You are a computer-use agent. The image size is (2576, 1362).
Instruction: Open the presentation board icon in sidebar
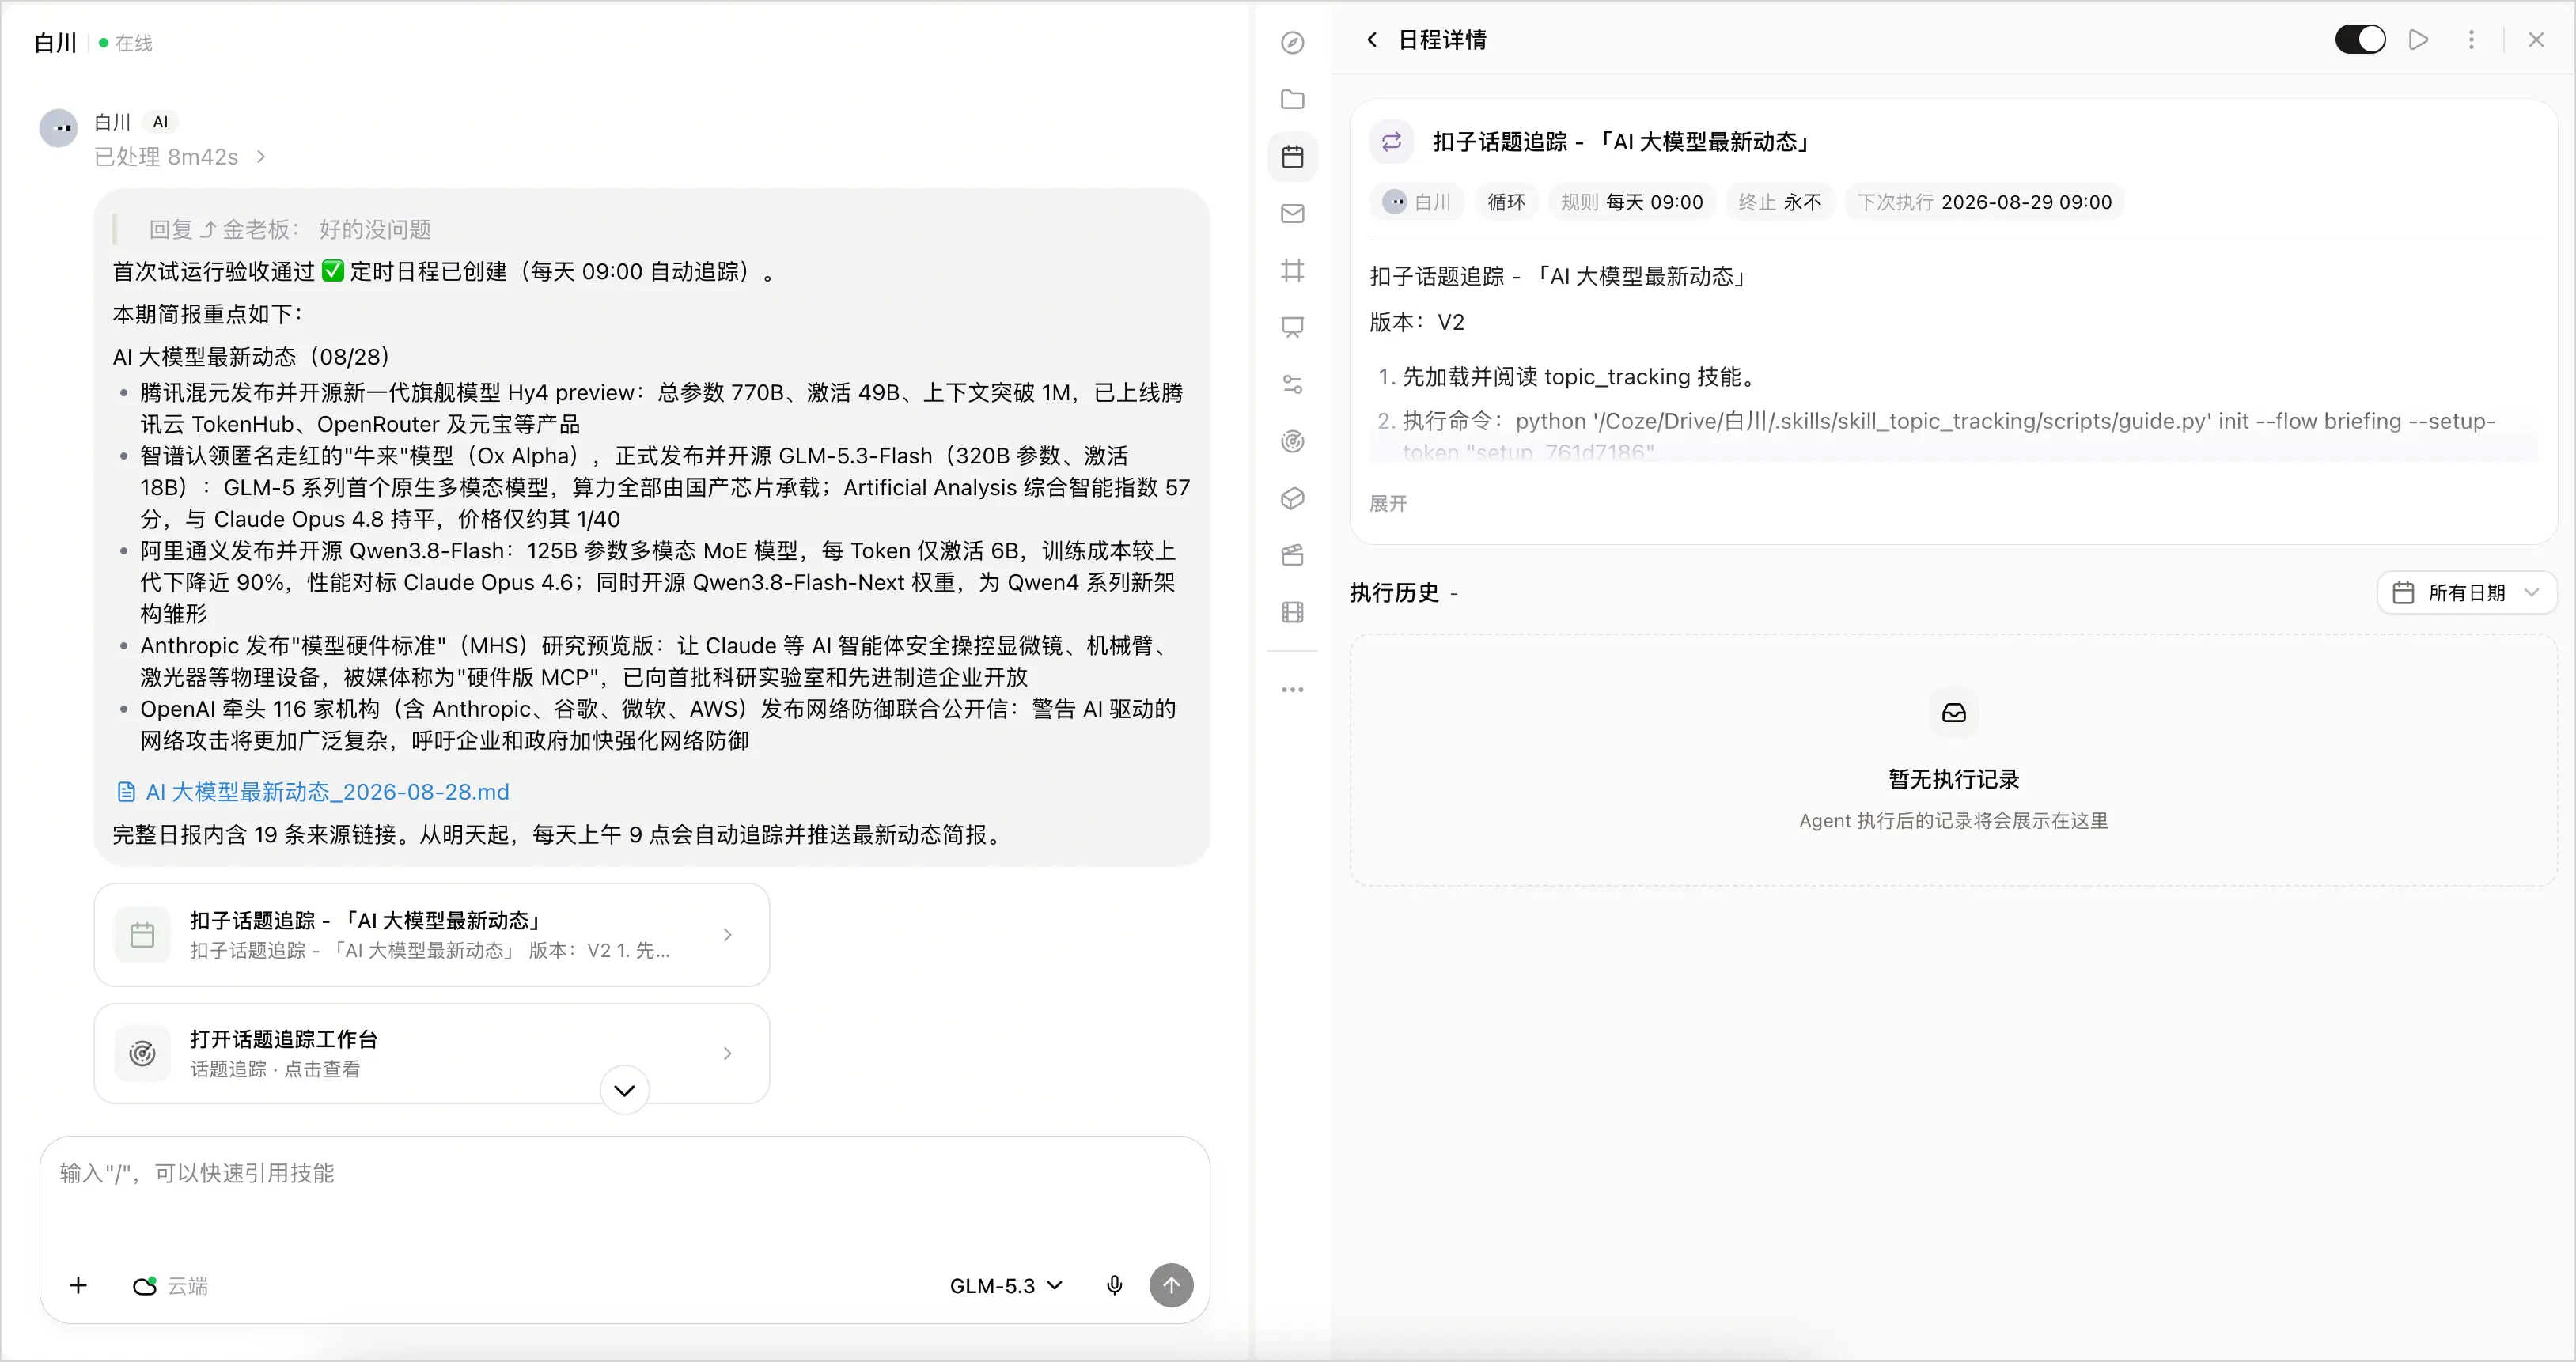coord(1292,327)
